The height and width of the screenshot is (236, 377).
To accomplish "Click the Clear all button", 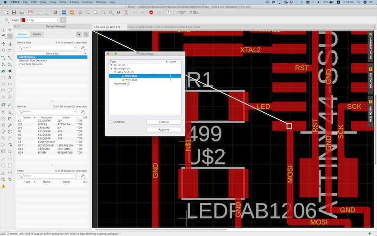I will 164,122.
